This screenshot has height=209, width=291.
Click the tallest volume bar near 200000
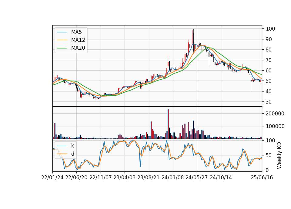(168, 124)
